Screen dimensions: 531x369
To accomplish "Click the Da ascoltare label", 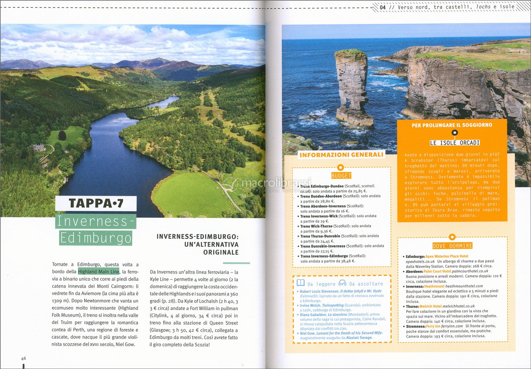I will [366, 284].
